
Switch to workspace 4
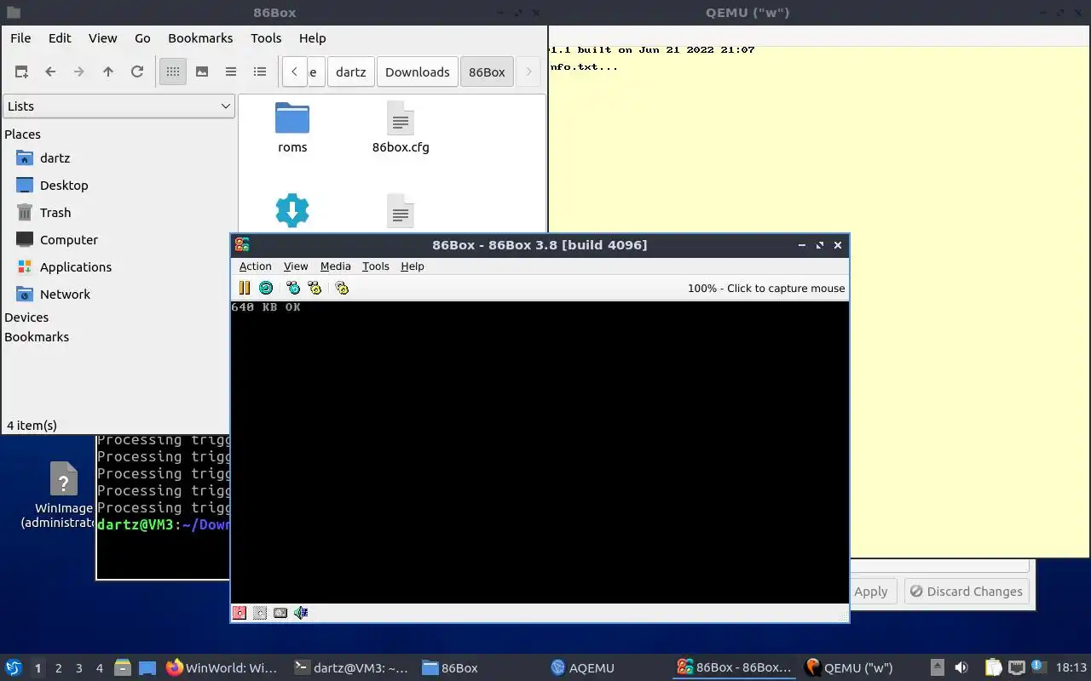click(100, 668)
